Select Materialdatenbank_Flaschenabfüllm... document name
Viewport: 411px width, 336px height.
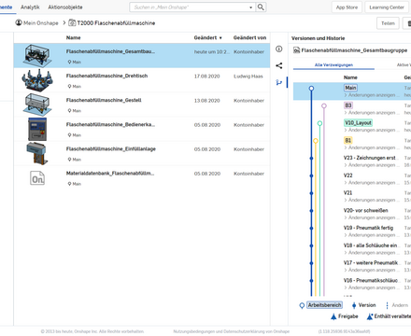point(110,174)
